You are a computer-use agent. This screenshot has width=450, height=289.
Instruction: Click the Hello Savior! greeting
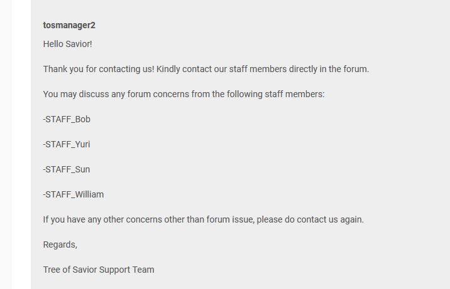click(x=67, y=44)
